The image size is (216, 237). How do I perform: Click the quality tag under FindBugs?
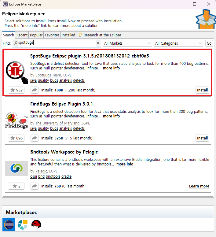[43, 128]
